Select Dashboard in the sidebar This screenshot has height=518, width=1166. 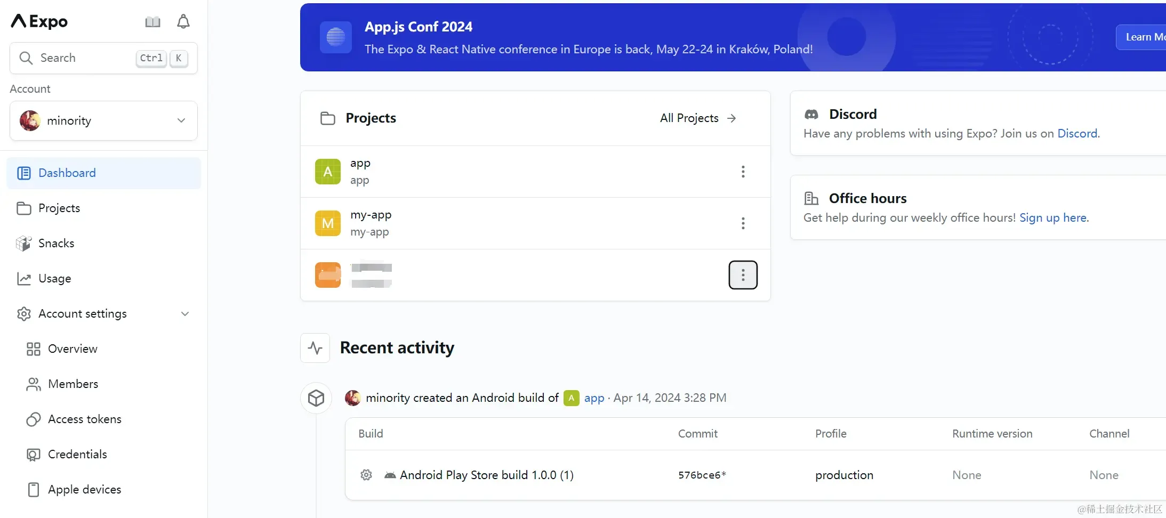103,173
